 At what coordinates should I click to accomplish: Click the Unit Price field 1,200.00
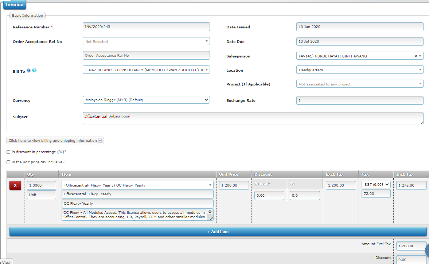click(x=234, y=185)
